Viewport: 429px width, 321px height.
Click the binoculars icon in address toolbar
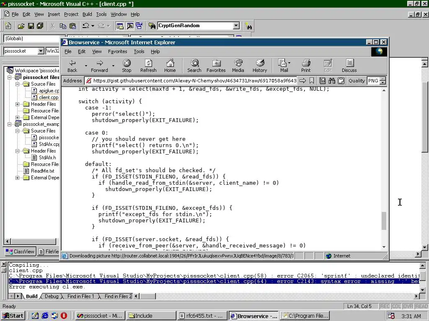point(332,81)
